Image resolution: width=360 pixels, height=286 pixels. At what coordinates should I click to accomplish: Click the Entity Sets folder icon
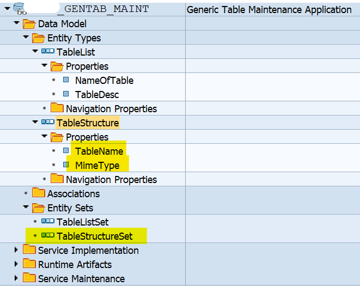click(38, 208)
